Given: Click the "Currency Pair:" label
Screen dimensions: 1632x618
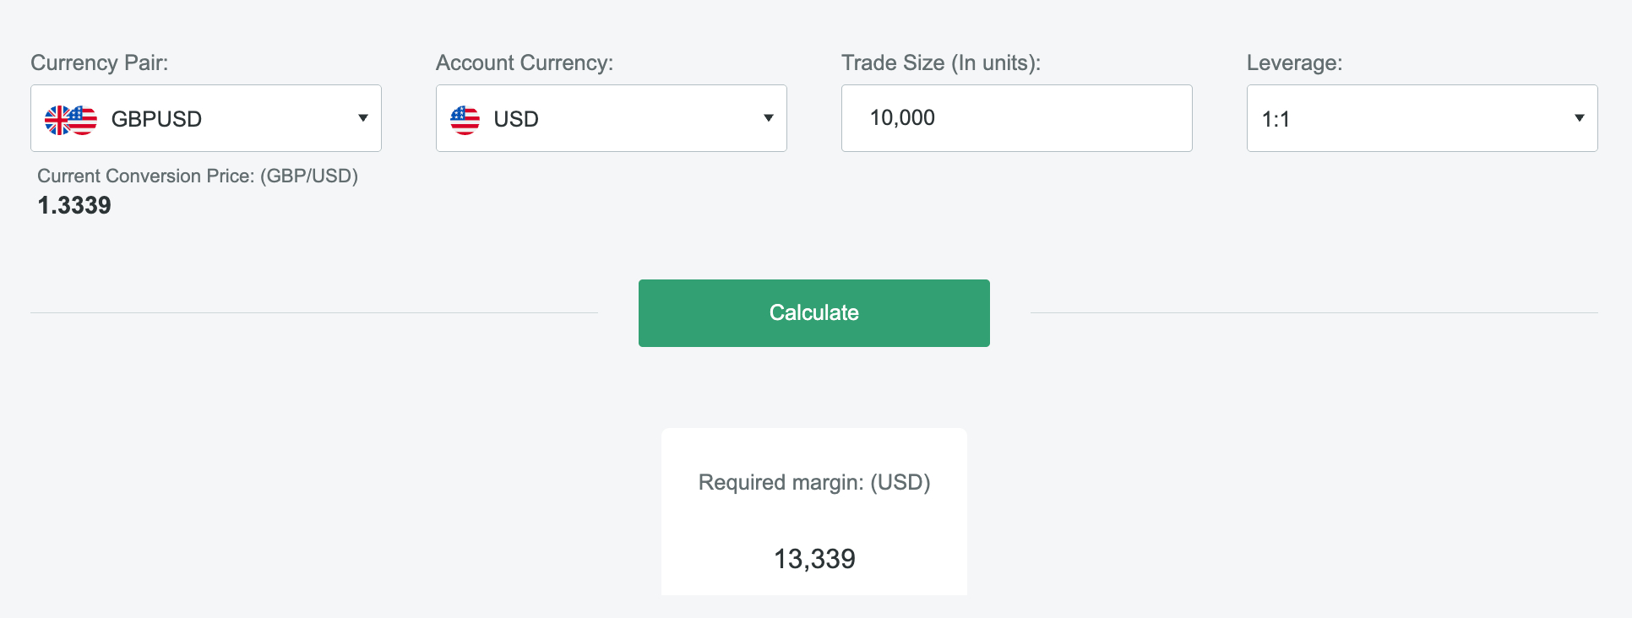Looking at the screenshot, I should pos(100,62).
